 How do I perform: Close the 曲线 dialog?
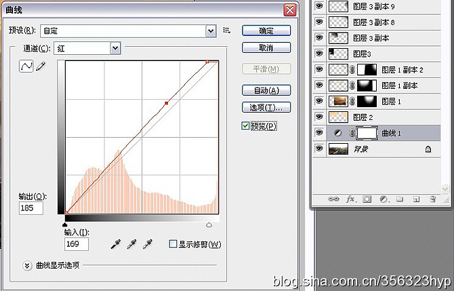(290, 10)
